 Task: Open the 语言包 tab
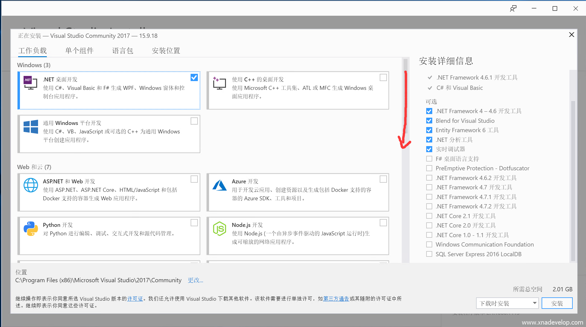click(x=123, y=51)
